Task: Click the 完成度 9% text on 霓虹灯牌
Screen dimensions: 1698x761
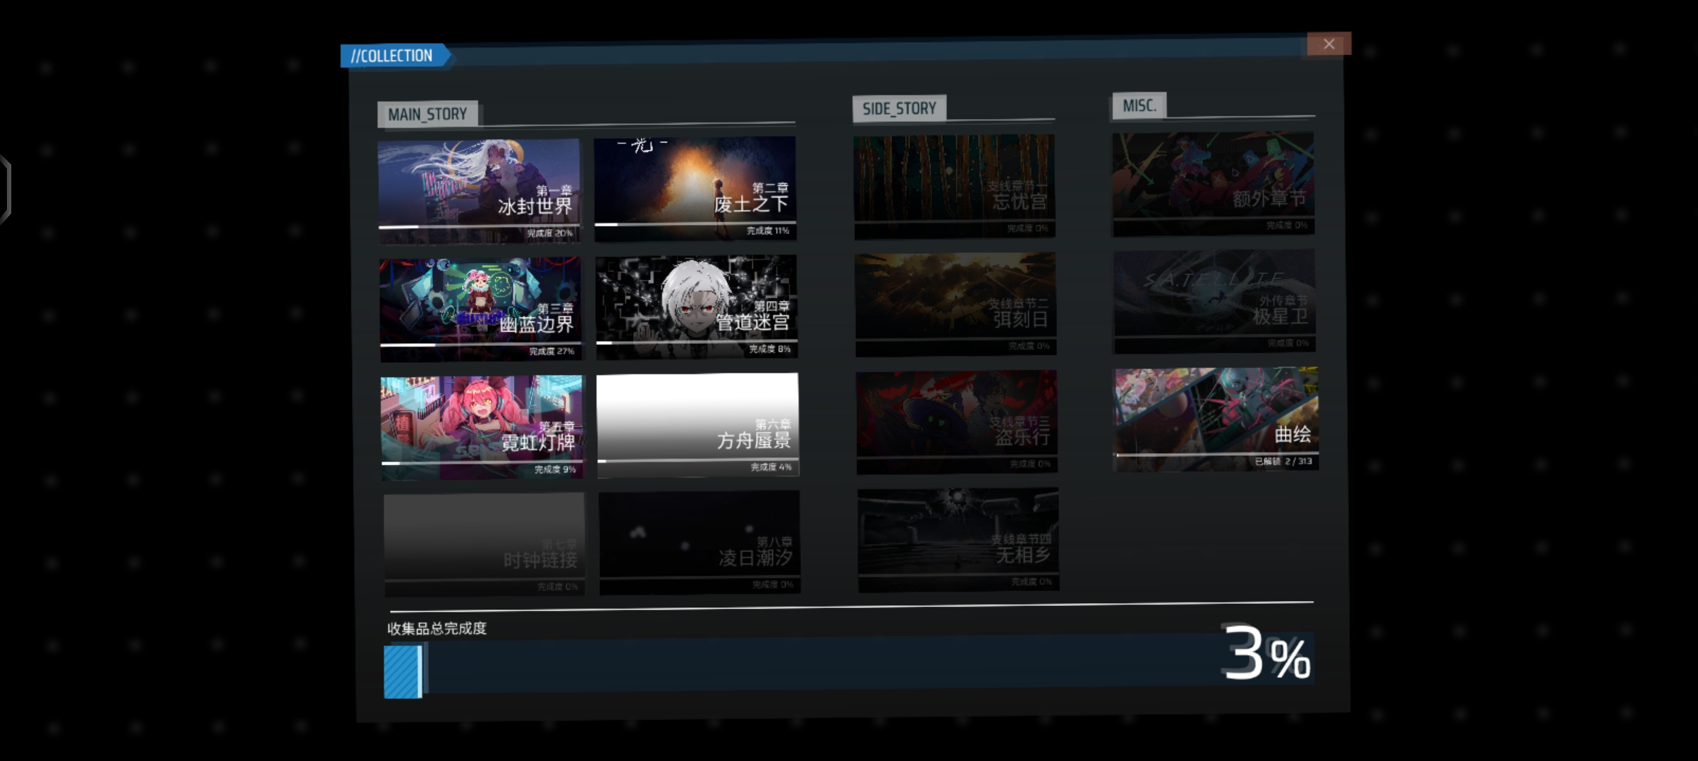Action: click(555, 469)
